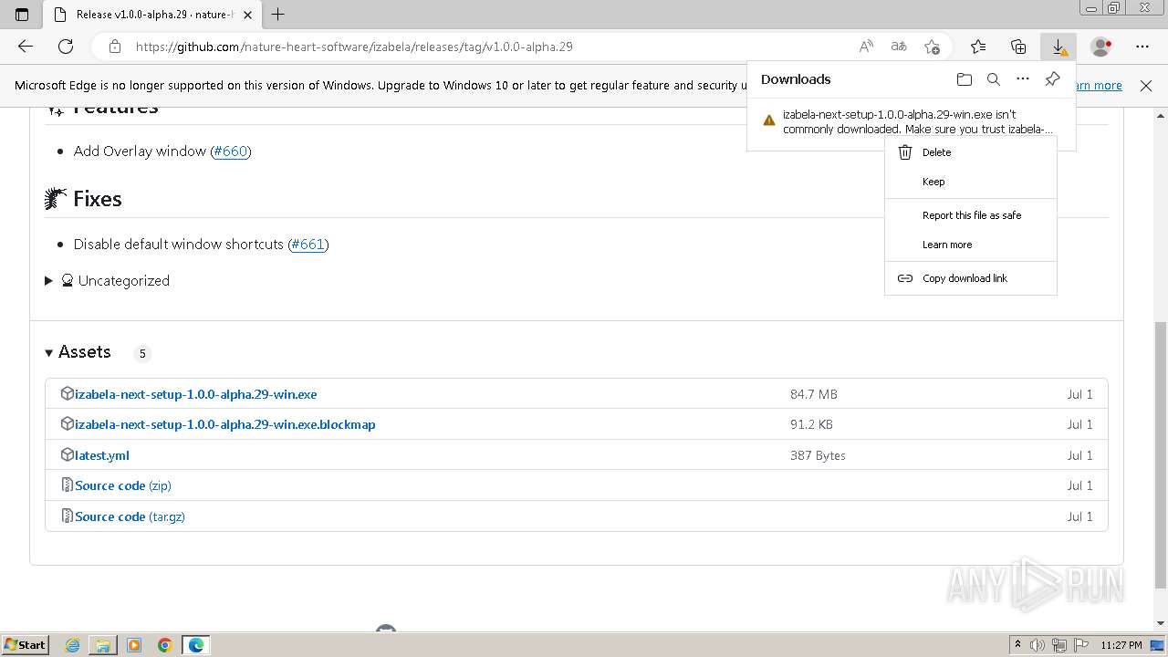Image resolution: width=1168 pixels, height=657 pixels.
Task: Open Collections icon in toolbar
Action: (1018, 47)
